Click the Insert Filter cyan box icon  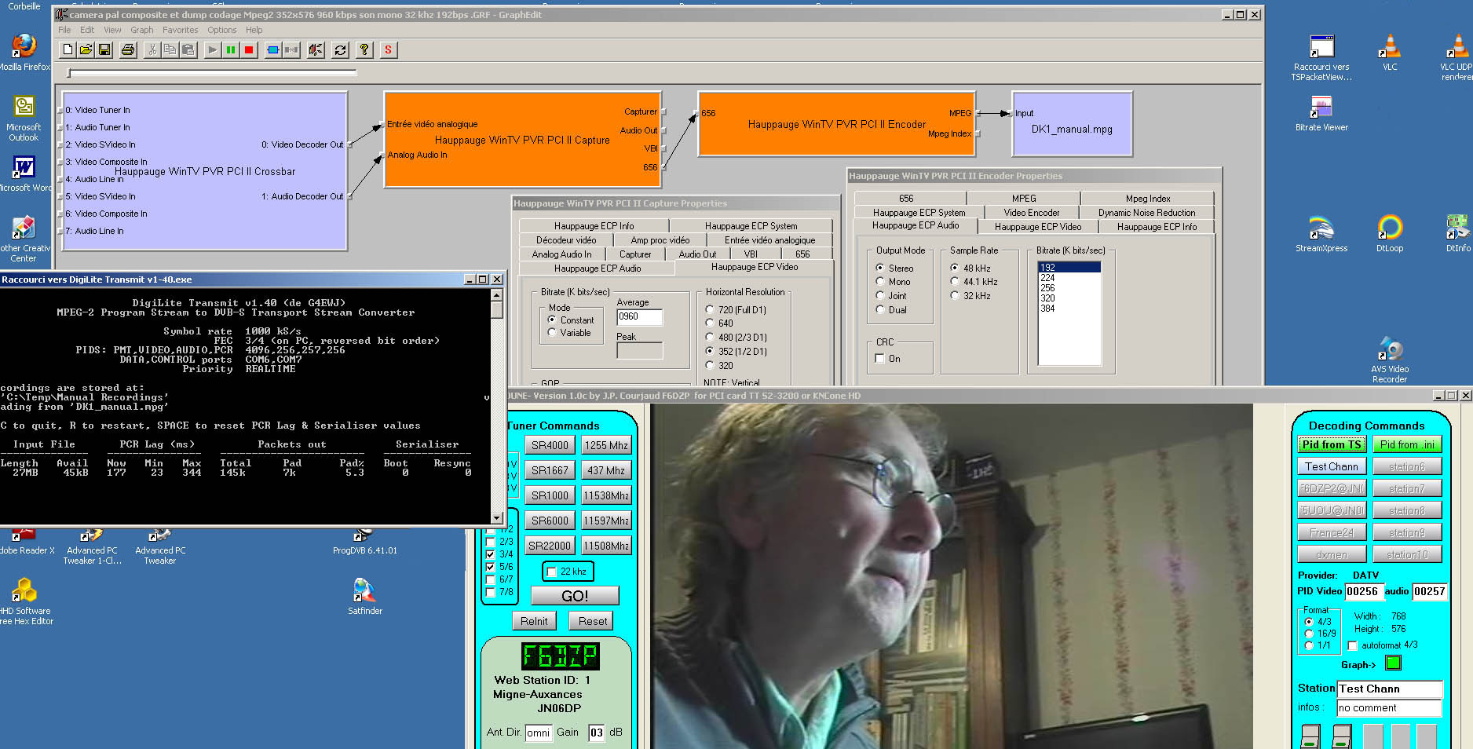273,49
